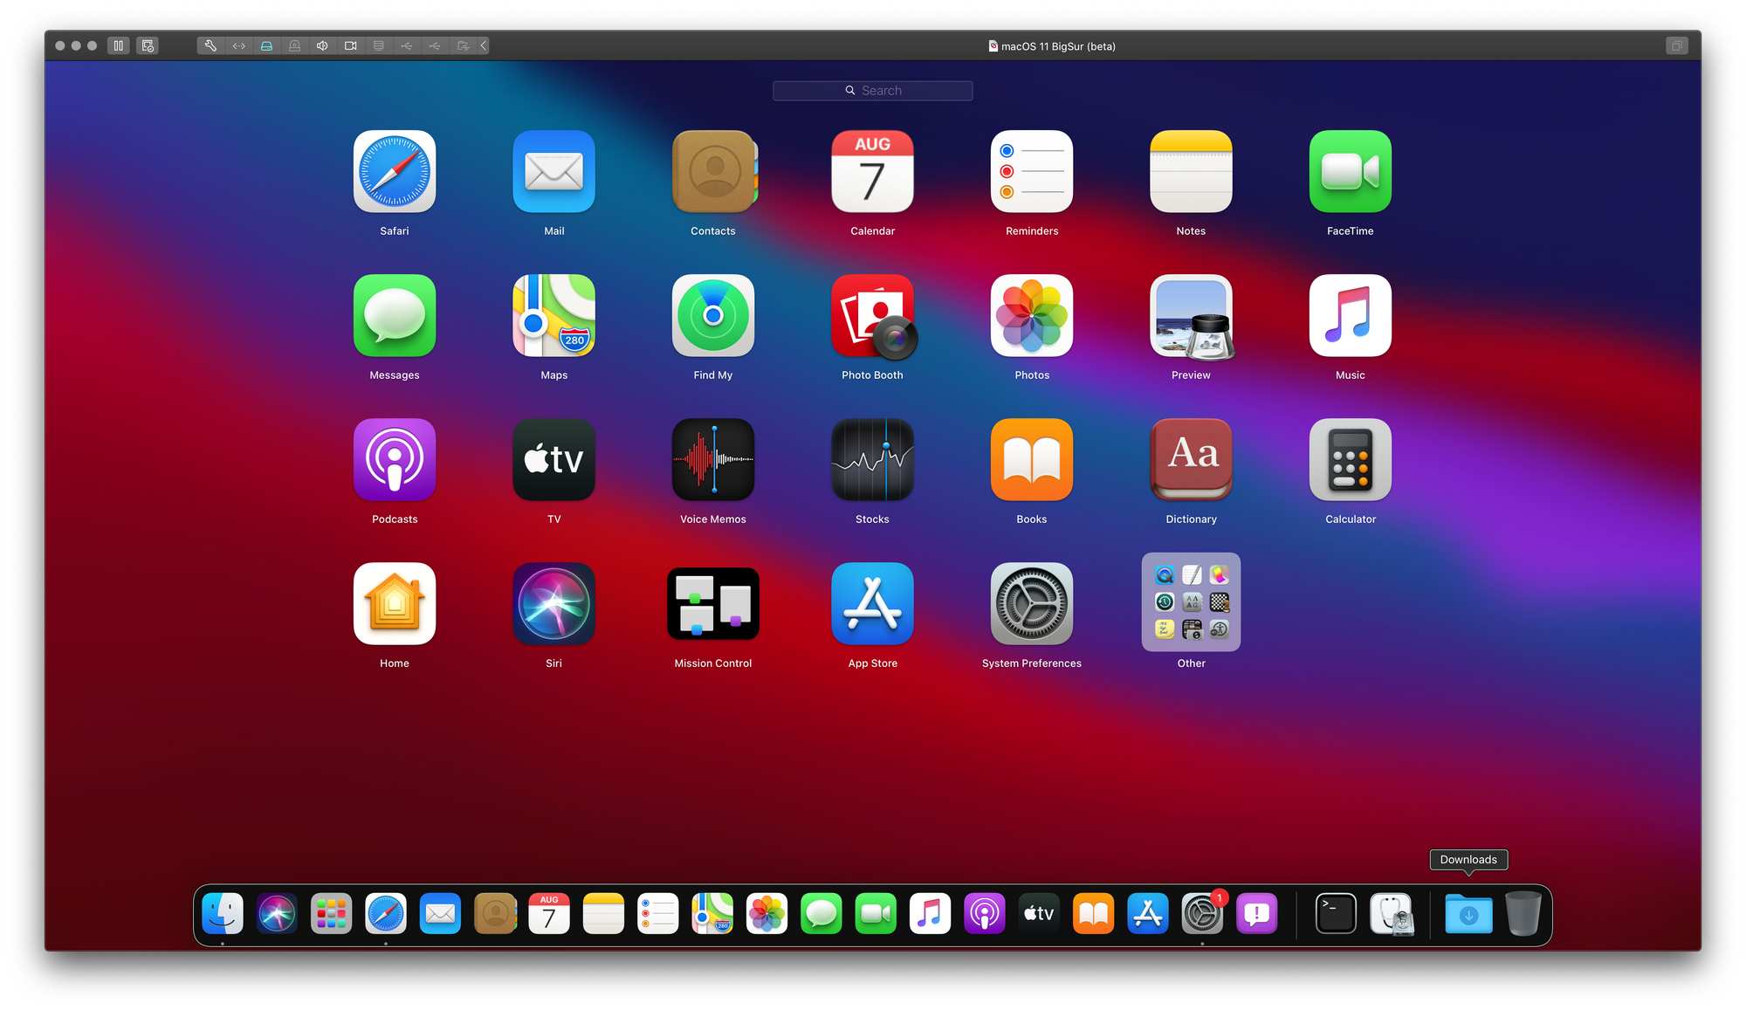Launch Terminal from the Dock
Screen dimensions: 1746x1010
pyautogui.click(x=1336, y=914)
